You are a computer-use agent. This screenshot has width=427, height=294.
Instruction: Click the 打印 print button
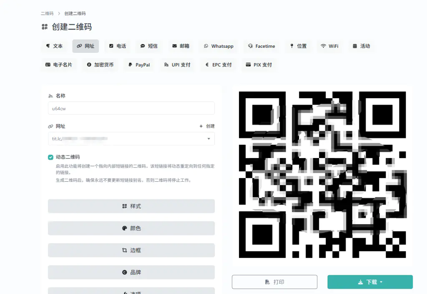tap(274, 282)
